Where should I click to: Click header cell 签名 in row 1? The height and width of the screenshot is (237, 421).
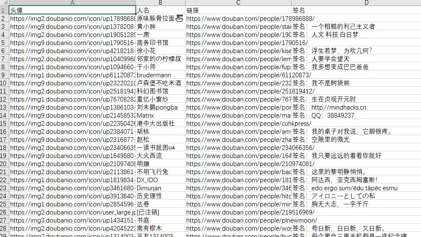(x=356, y=10)
